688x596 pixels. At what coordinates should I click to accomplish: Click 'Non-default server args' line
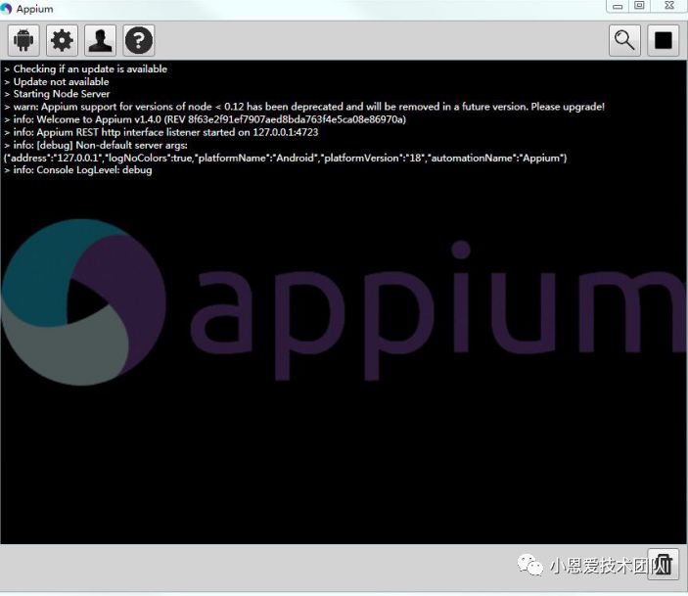[96, 145]
